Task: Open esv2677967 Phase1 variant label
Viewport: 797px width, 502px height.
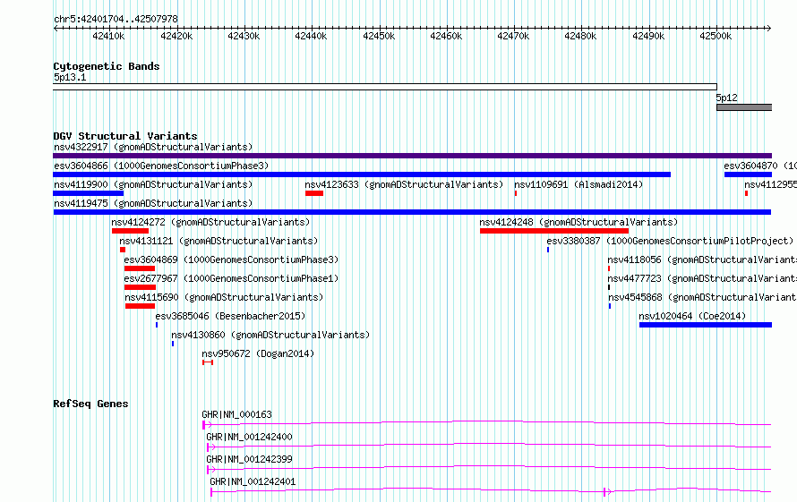Action: click(231, 278)
